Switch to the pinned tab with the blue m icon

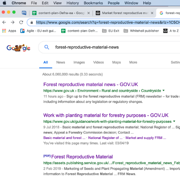point(24,13)
